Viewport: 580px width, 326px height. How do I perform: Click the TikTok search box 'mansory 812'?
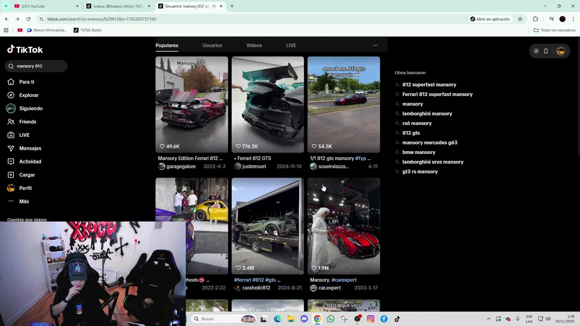36,66
